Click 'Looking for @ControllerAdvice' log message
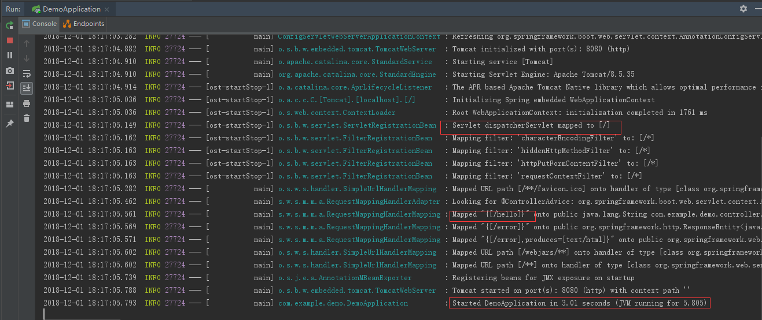 (x=607, y=202)
